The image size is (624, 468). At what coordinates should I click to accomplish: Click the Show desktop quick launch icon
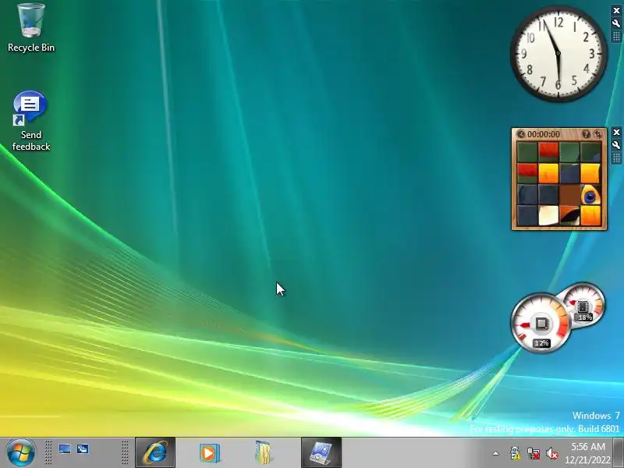tap(65, 449)
